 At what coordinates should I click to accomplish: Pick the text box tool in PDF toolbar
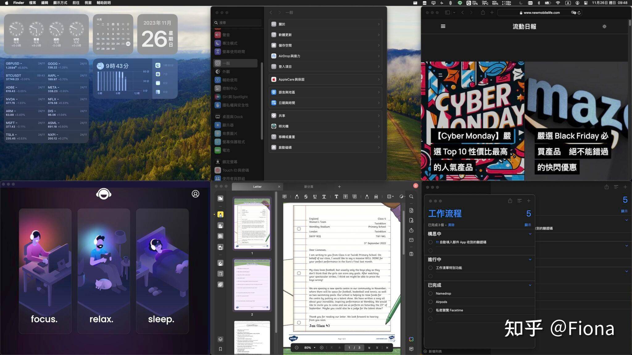click(345, 197)
